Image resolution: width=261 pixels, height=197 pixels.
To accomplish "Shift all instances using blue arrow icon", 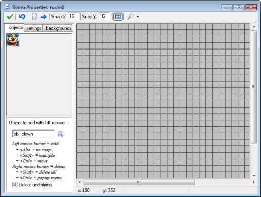I will tap(44, 17).
